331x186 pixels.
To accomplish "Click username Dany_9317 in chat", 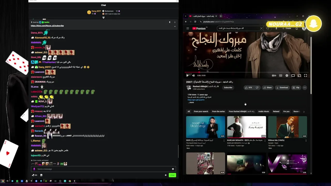I will (44, 67).
